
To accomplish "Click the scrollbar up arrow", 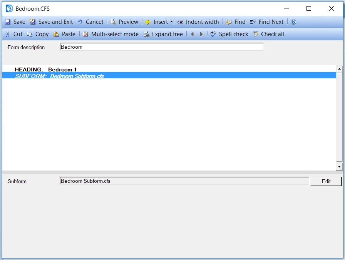I will tap(339, 69).
